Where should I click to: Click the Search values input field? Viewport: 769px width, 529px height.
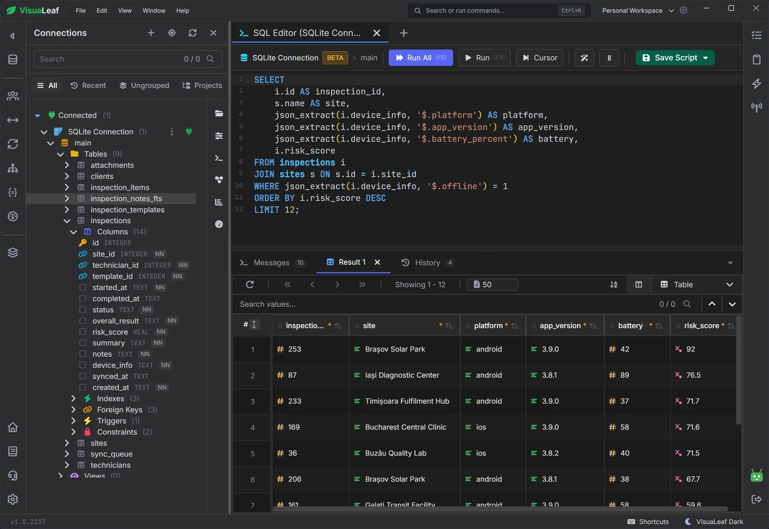444,304
